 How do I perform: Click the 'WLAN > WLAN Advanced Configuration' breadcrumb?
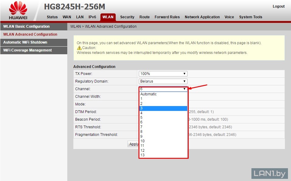103,27
